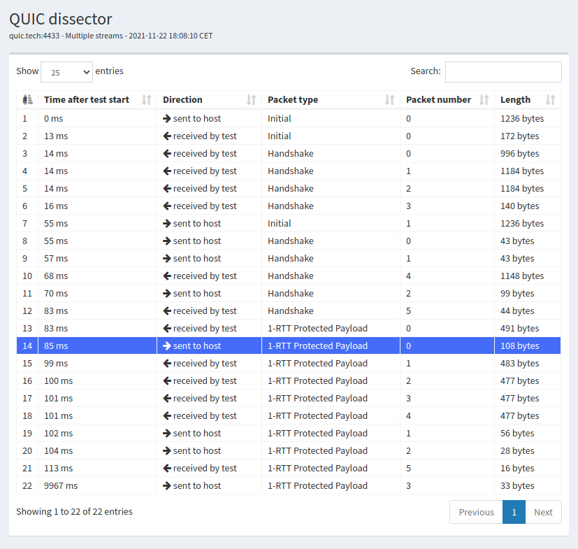Click right arrow icon in row 1
The image size is (578, 549).
click(x=167, y=118)
